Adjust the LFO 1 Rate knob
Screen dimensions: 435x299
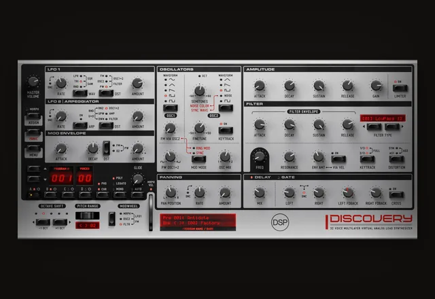(x=61, y=83)
